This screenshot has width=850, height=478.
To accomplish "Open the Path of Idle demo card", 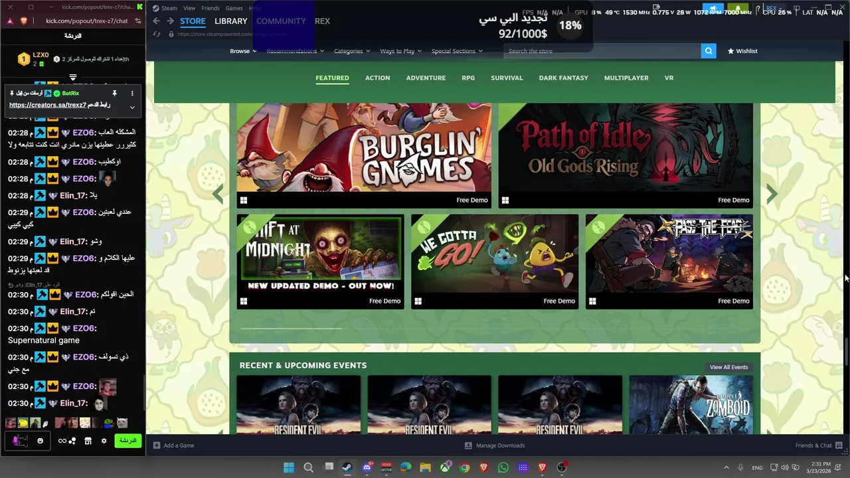I will pos(626,155).
